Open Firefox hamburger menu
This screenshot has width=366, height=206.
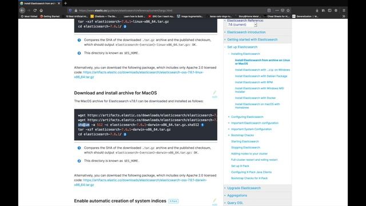344,10
